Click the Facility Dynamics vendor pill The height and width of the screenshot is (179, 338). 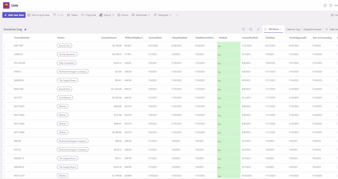[x=67, y=54]
